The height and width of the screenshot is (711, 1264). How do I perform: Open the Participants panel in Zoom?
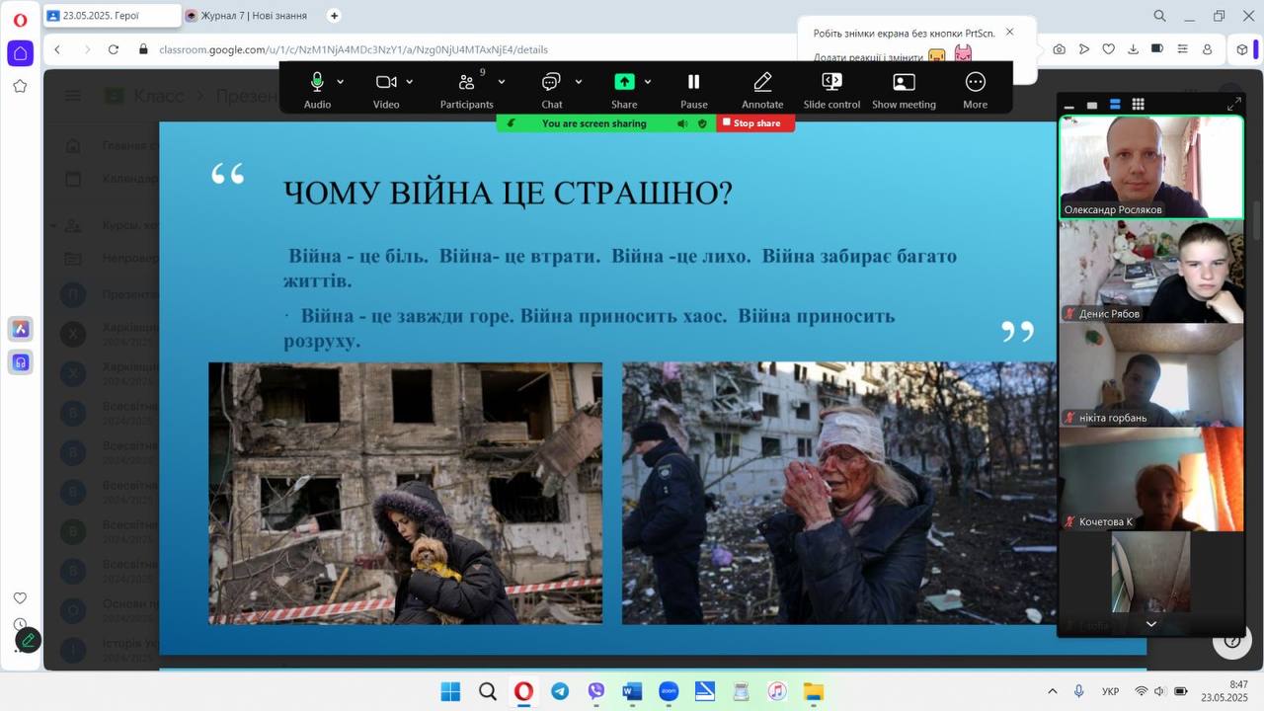[466, 90]
